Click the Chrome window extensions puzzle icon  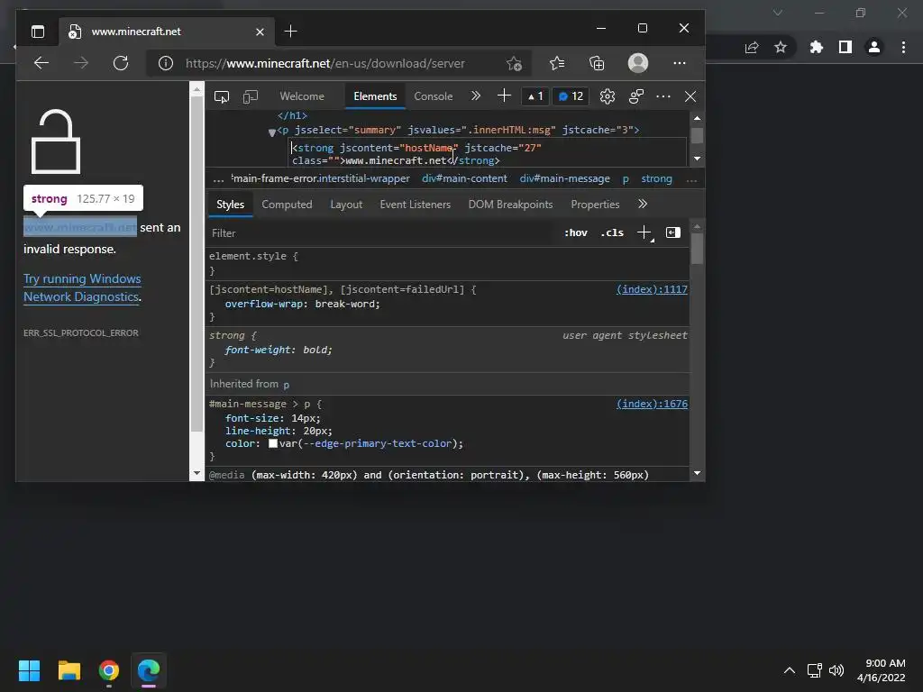tap(816, 47)
